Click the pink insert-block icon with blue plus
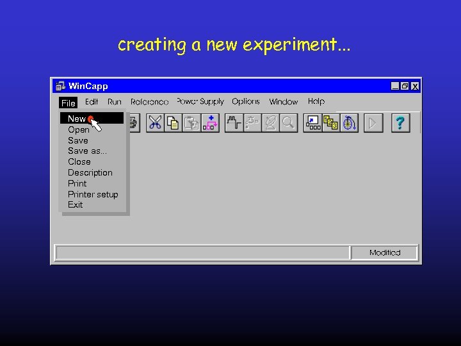 [210, 123]
